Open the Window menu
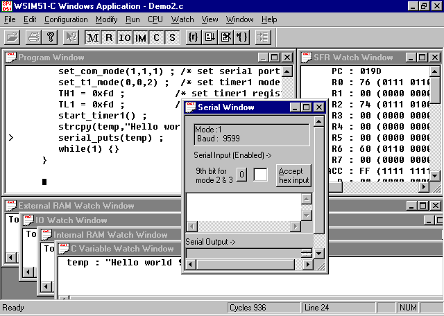 click(239, 19)
